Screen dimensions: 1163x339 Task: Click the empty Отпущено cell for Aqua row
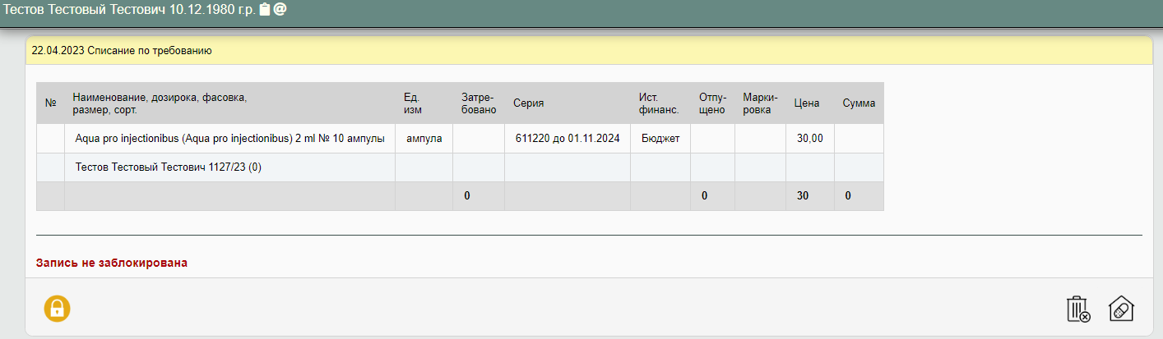711,138
